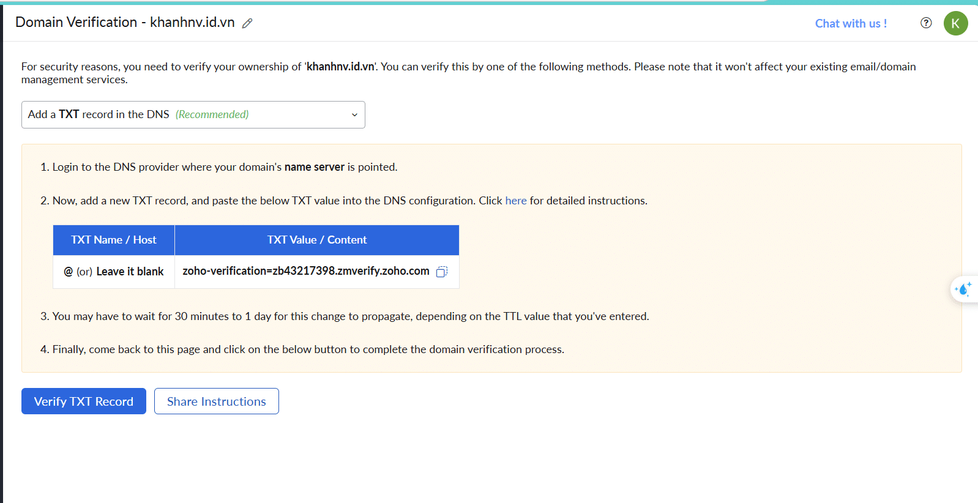The image size is (978, 503).
Task: Select the zoho-verification TXT value text
Action: pyautogui.click(x=306, y=271)
